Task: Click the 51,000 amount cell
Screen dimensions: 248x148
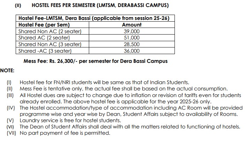Action: click(132, 38)
